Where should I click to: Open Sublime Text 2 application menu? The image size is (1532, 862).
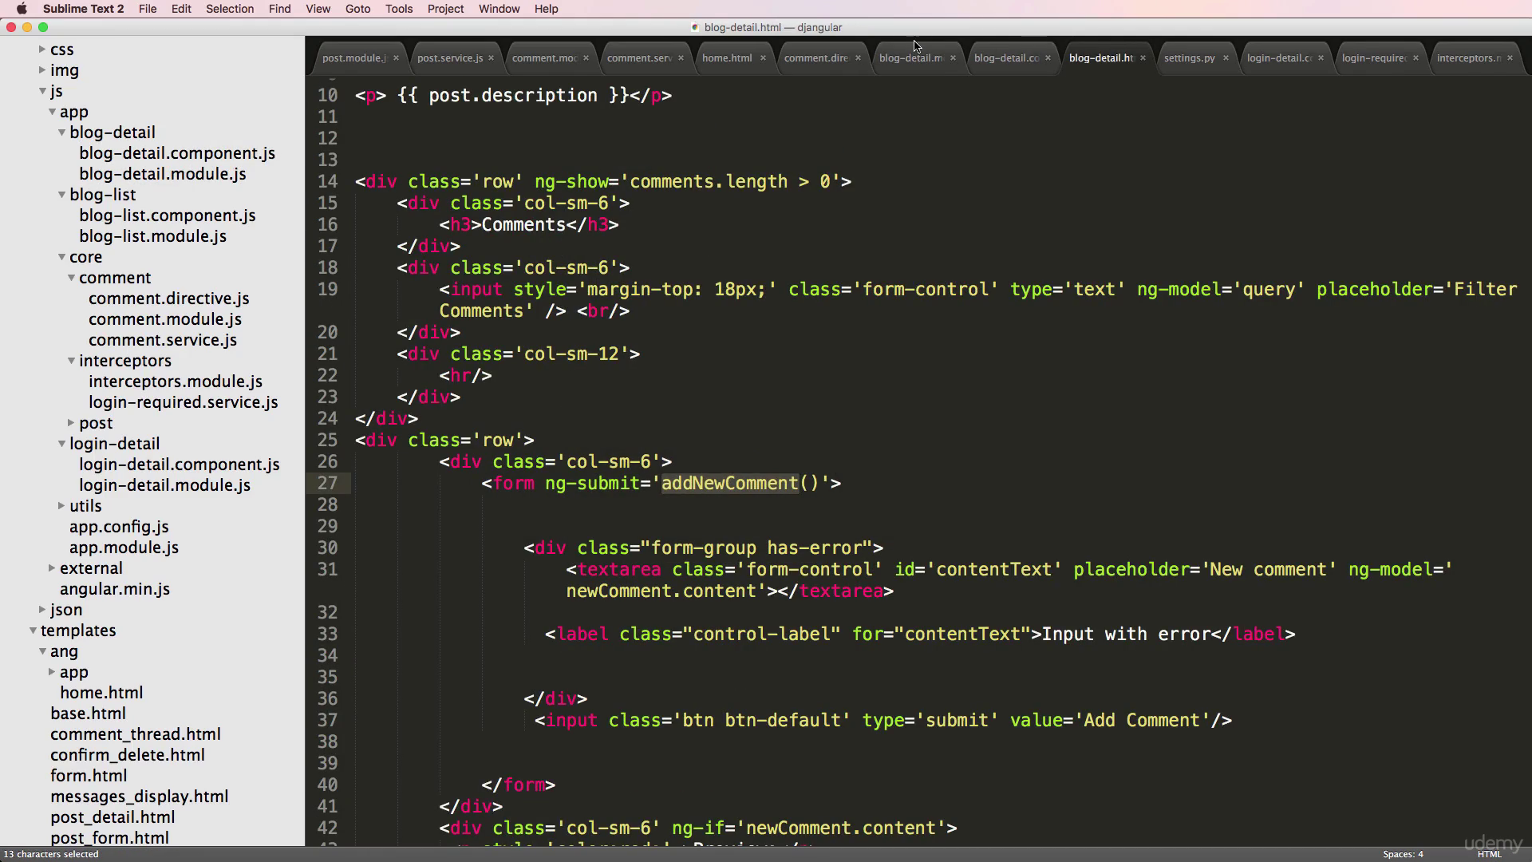(x=83, y=9)
